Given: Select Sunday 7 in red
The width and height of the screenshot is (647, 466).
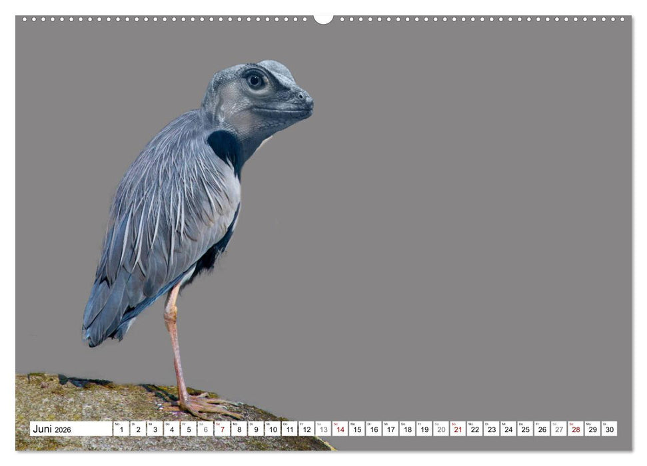Looking at the screenshot, I should [222, 429].
